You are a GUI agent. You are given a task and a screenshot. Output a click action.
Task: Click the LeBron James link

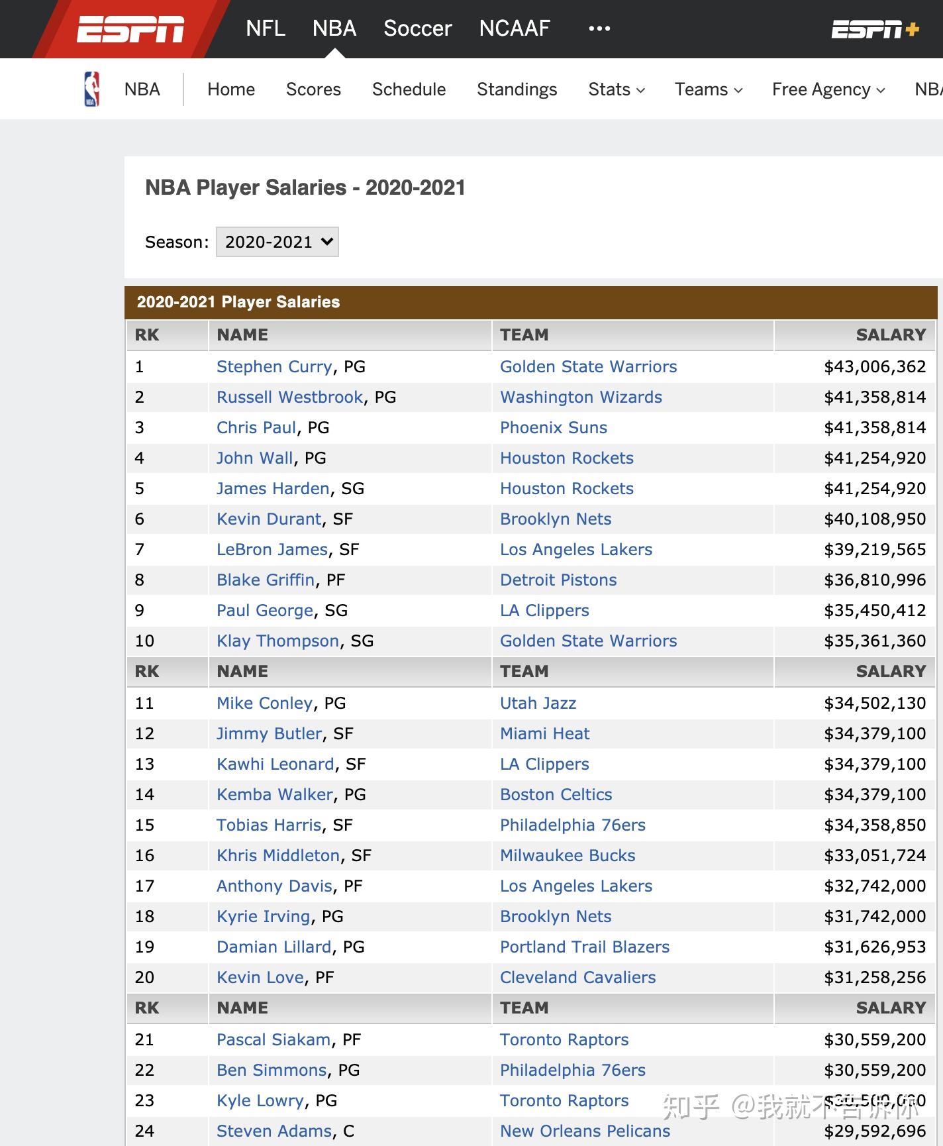click(x=272, y=549)
